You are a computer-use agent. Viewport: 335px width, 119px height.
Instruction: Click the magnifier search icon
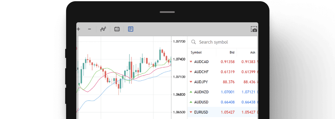(x=193, y=42)
